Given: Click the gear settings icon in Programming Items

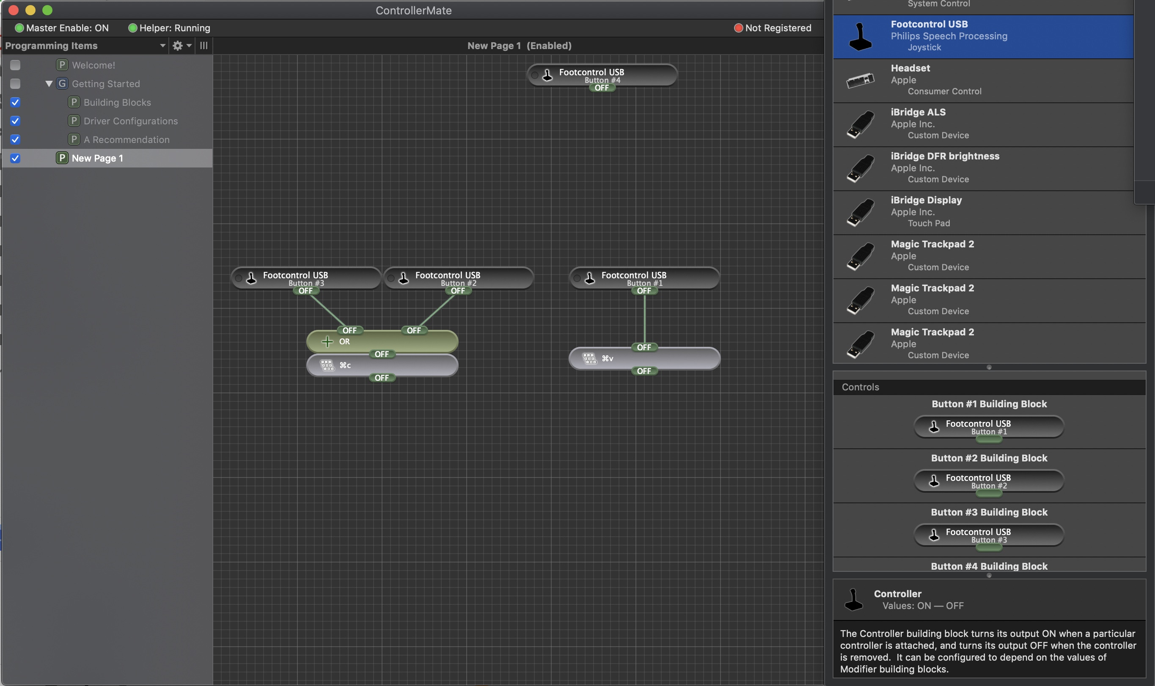Looking at the screenshot, I should tap(177, 45).
